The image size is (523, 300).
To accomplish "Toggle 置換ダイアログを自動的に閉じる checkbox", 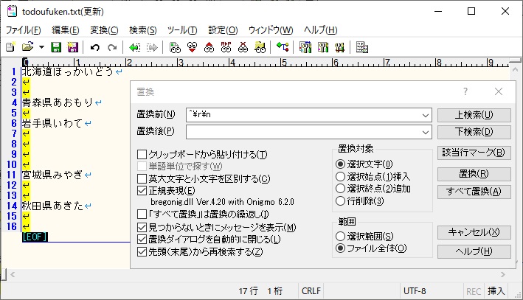I will tap(142, 240).
